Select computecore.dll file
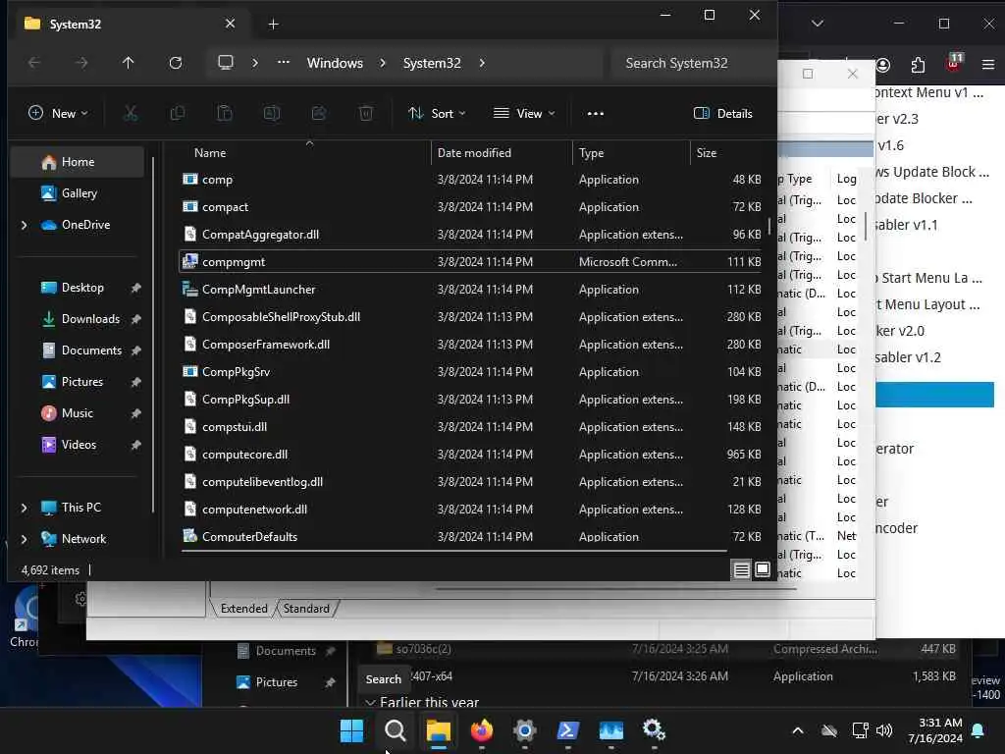This screenshot has width=1005, height=754. (x=471, y=455)
